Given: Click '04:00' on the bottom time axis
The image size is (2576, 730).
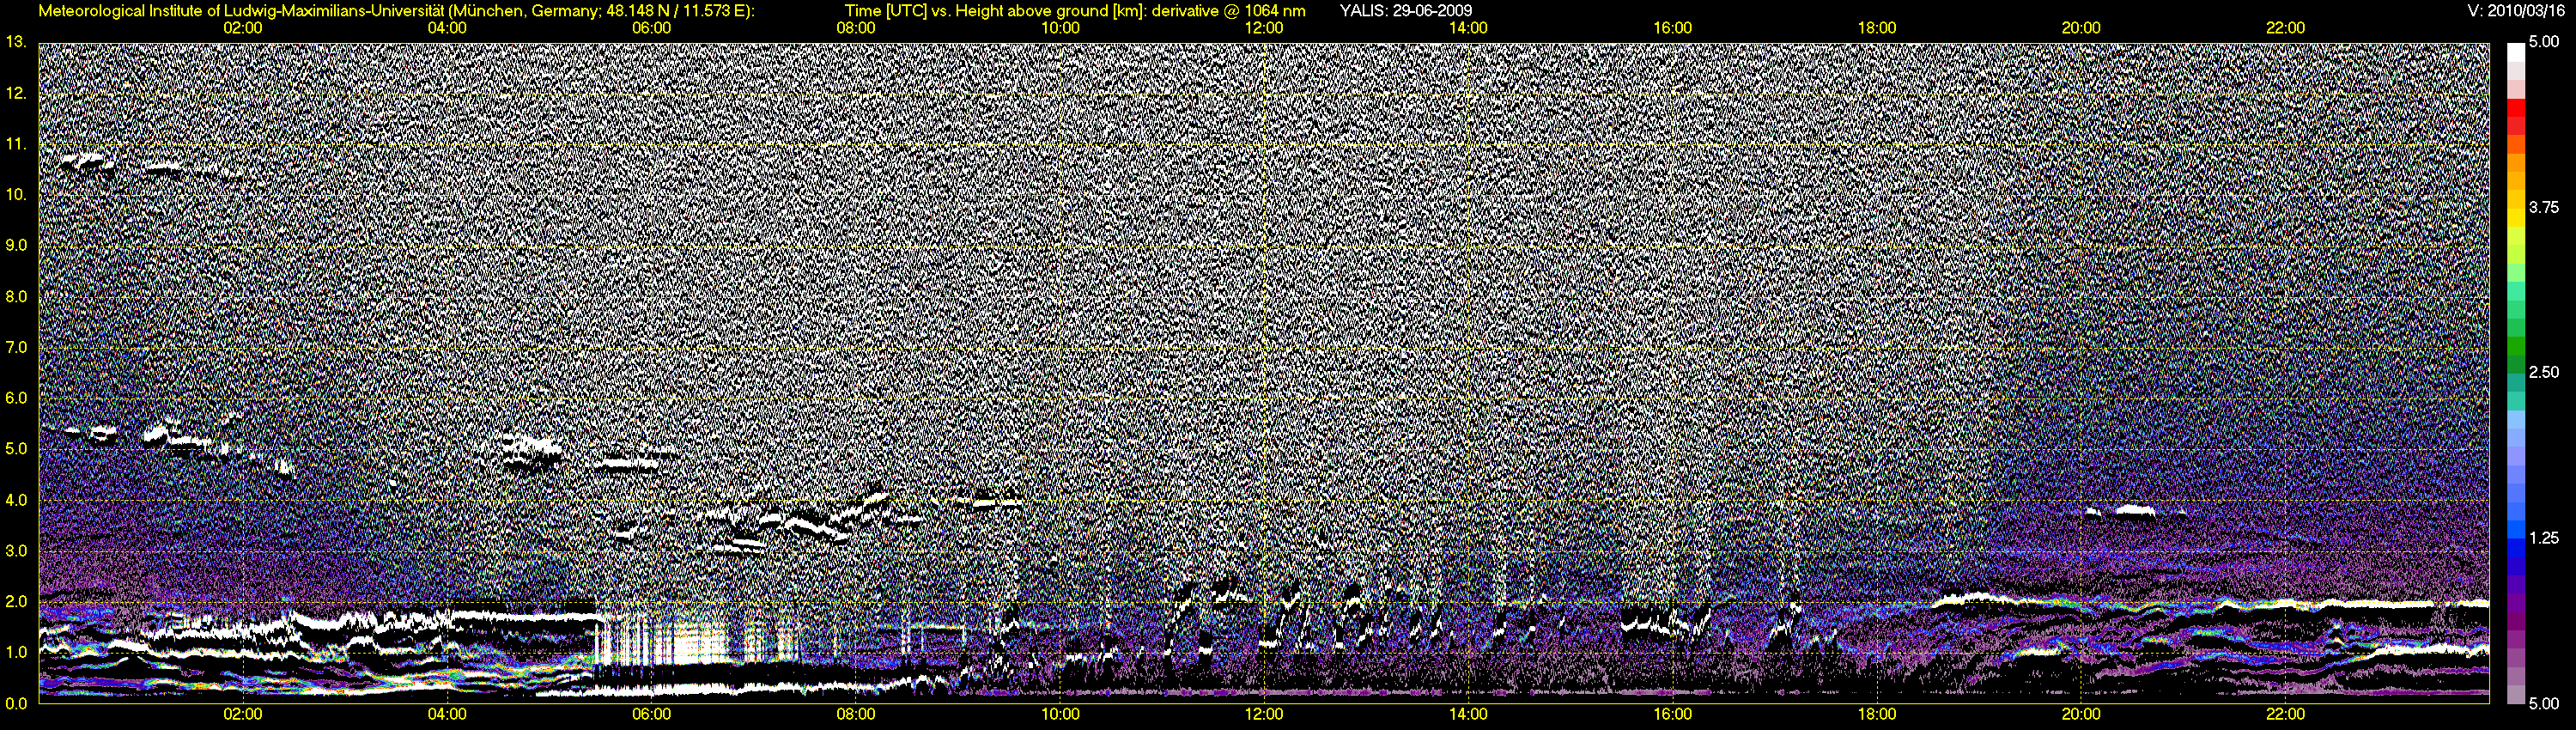Looking at the screenshot, I should coord(447,714).
